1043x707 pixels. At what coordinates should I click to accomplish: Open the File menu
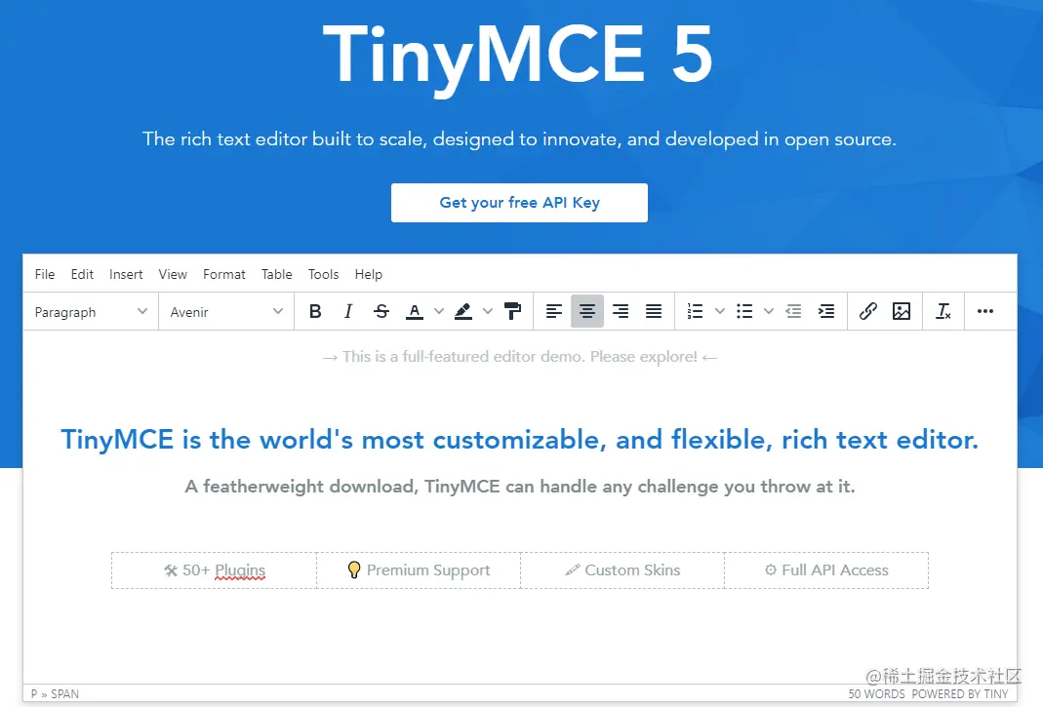(x=45, y=274)
